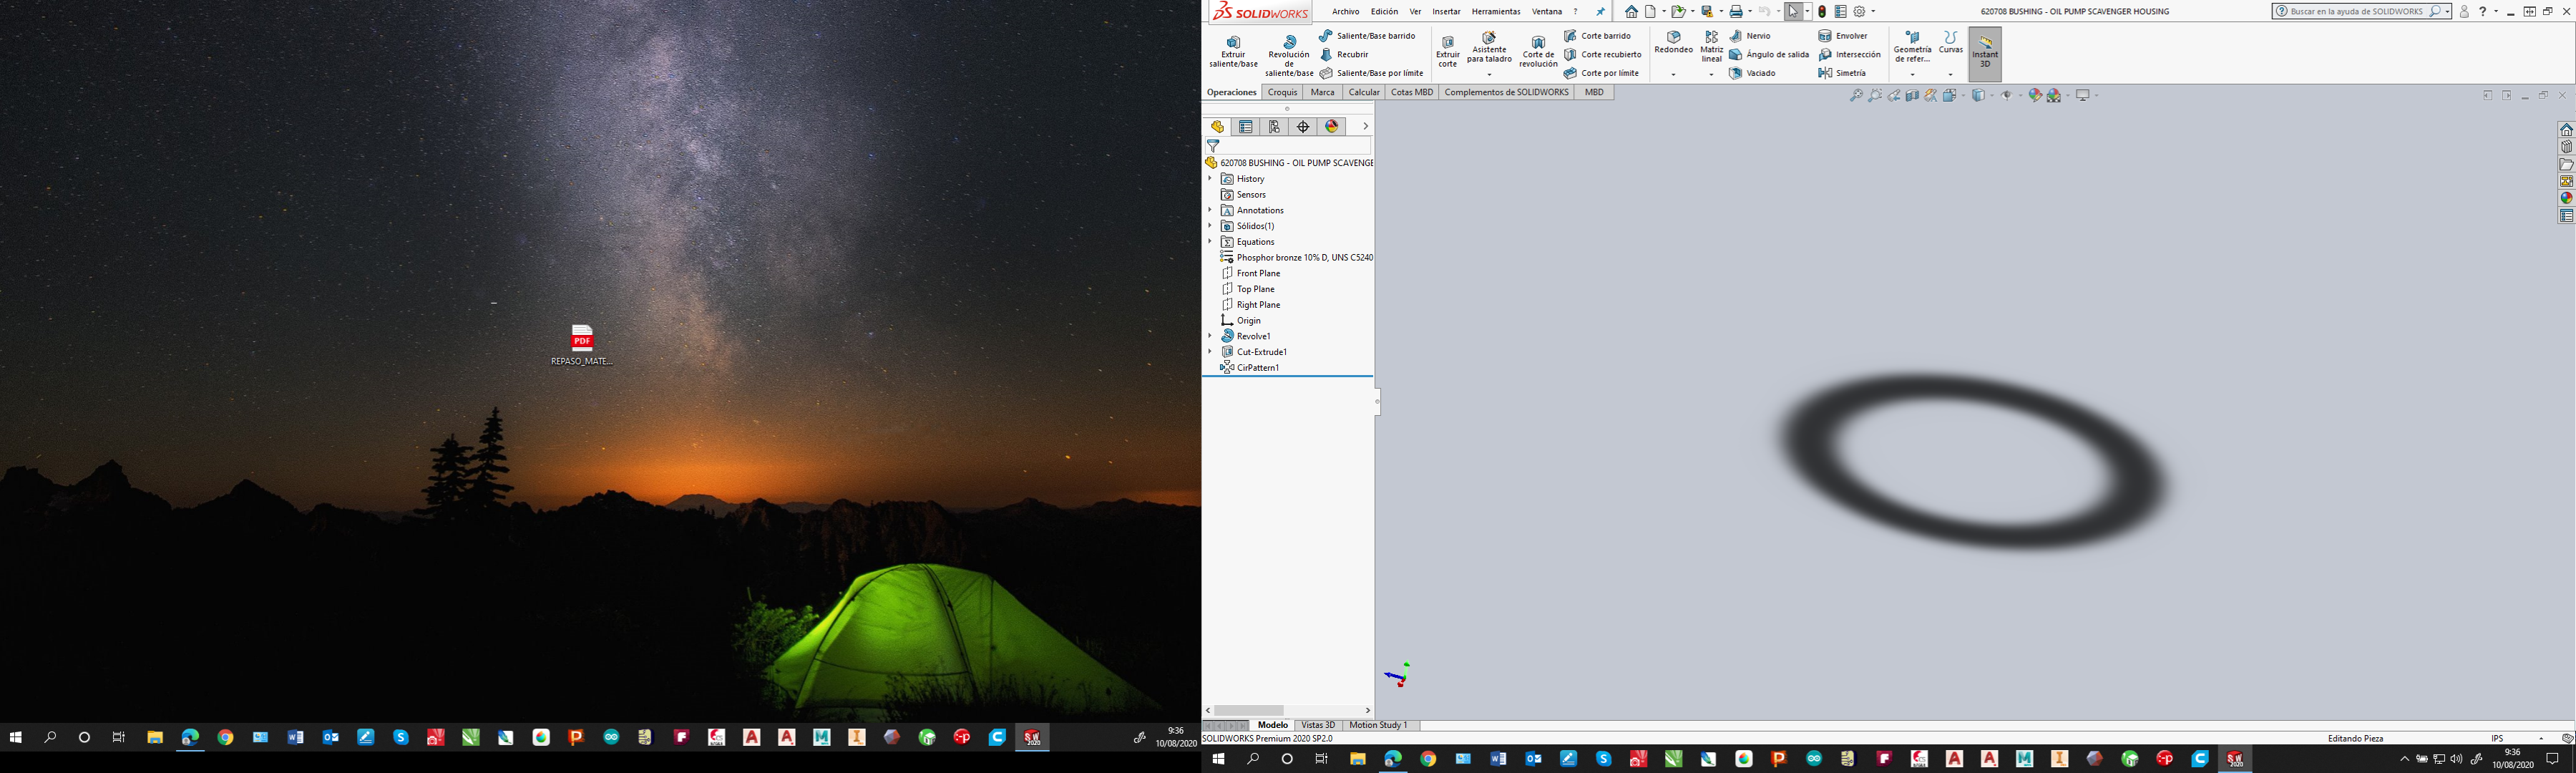Image resolution: width=2576 pixels, height=773 pixels.
Task: Expand the History folder
Action: (x=1210, y=179)
